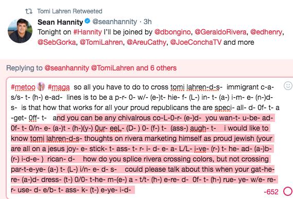Open Sean Hannity's profile picture
The width and height of the screenshot is (293, 199).
20,31
